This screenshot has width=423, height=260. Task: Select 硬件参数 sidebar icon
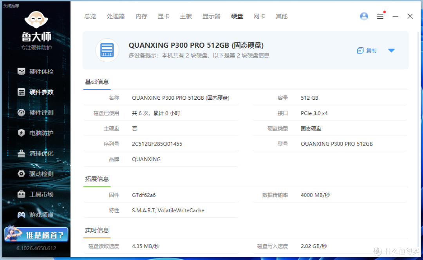click(21, 92)
